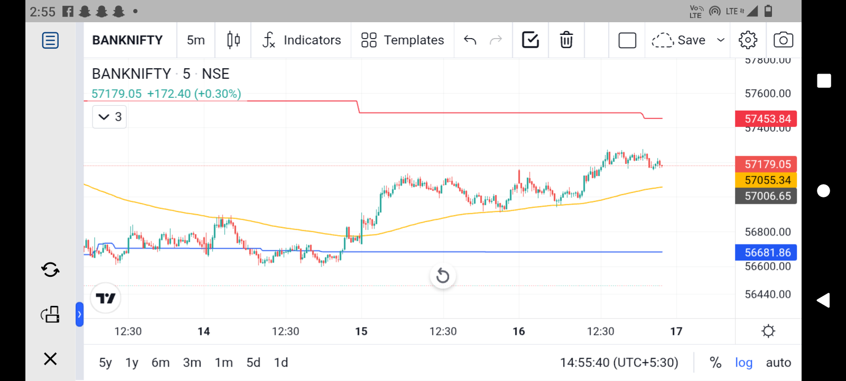
Task: Click date label 15 on time axis
Action: [x=361, y=331]
